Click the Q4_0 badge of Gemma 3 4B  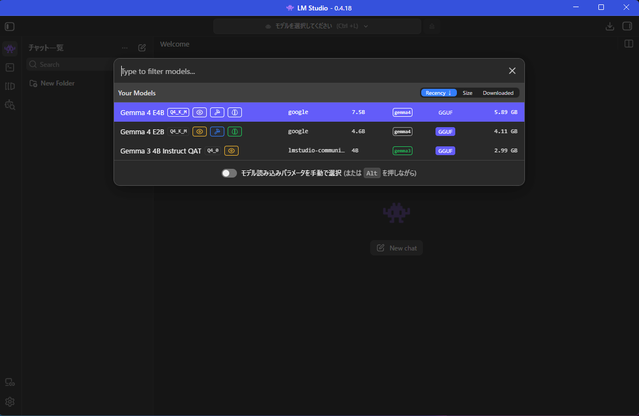point(213,151)
